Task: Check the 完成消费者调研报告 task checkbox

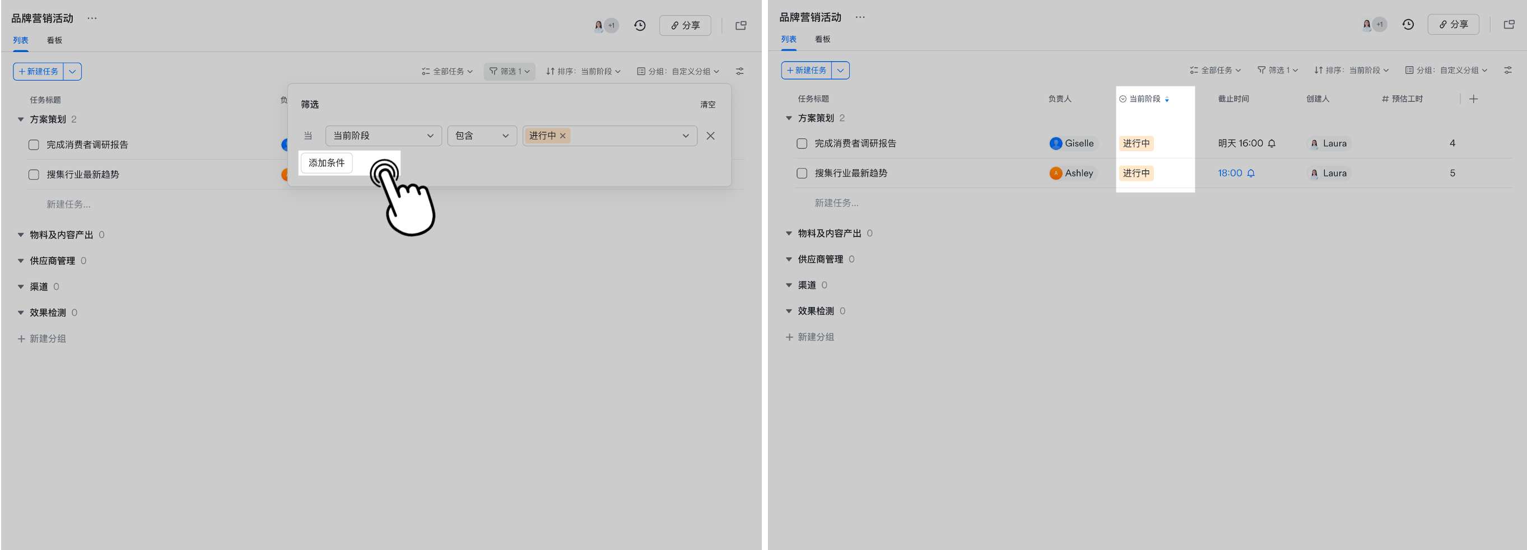Action: coord(34,145)
